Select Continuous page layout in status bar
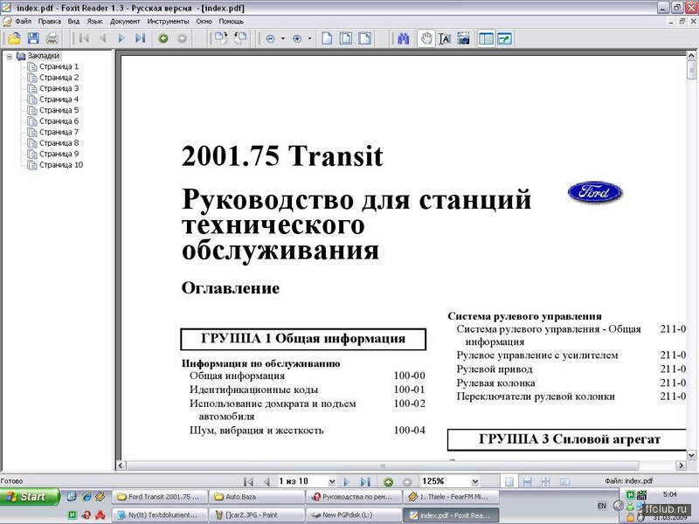Screen dimensions: 699x524 (x=528, y=482)
